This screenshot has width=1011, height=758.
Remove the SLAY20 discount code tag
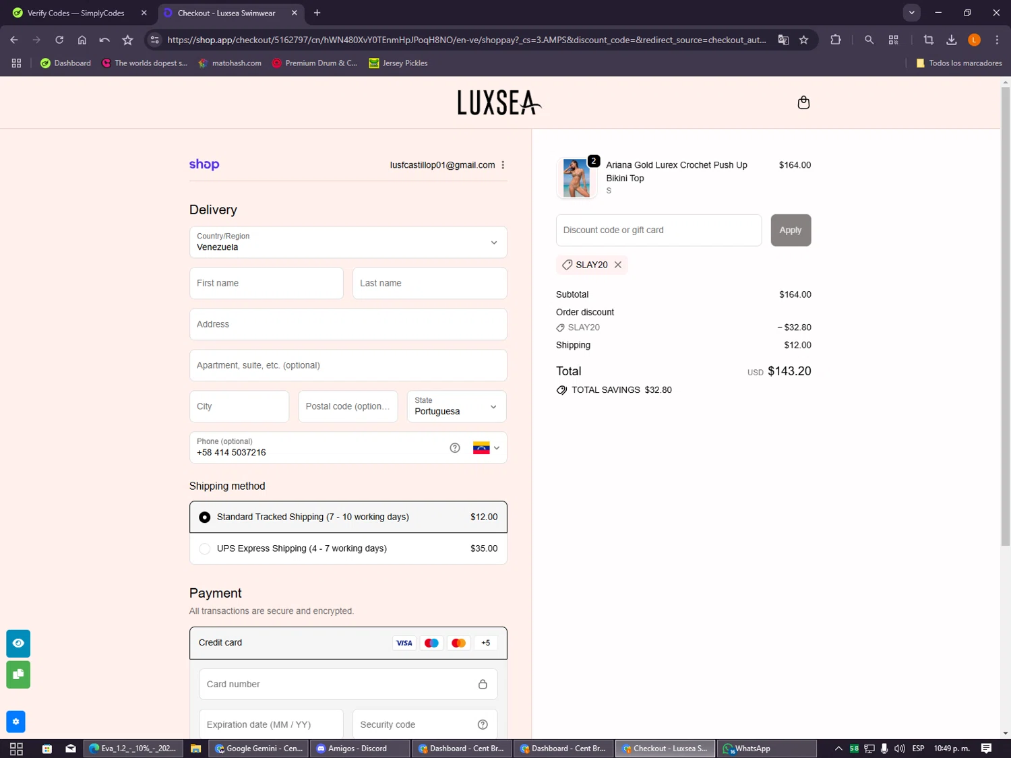[x=617, y=265]
